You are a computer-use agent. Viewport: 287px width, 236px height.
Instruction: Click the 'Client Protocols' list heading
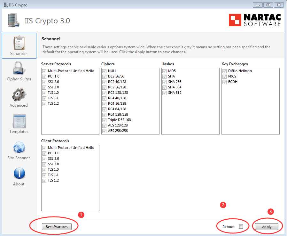tap(55, 141)
